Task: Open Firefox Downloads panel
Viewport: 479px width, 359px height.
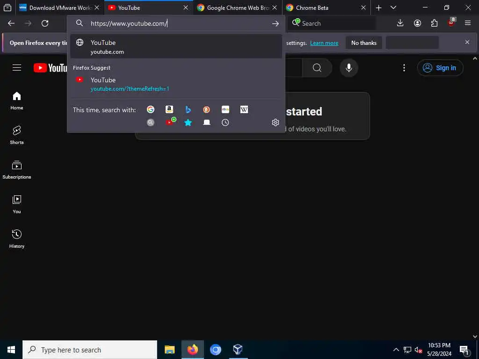Action: [x=400, y=23]
